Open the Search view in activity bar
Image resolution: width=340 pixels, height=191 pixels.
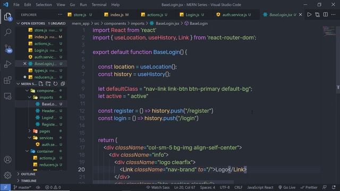tap(8, 32)
